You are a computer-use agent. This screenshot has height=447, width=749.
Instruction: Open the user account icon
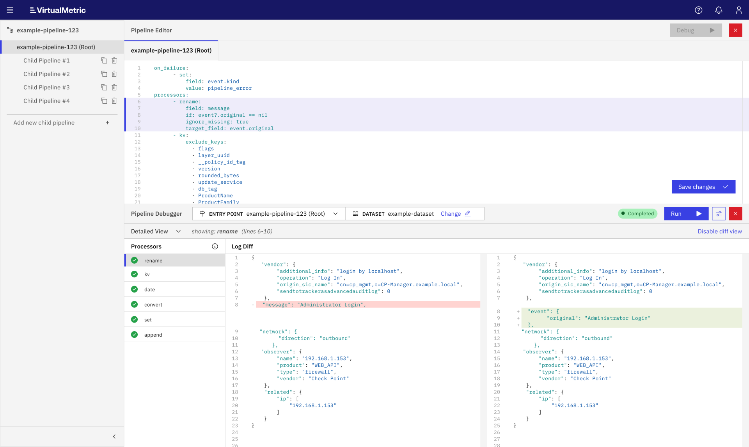739,10
